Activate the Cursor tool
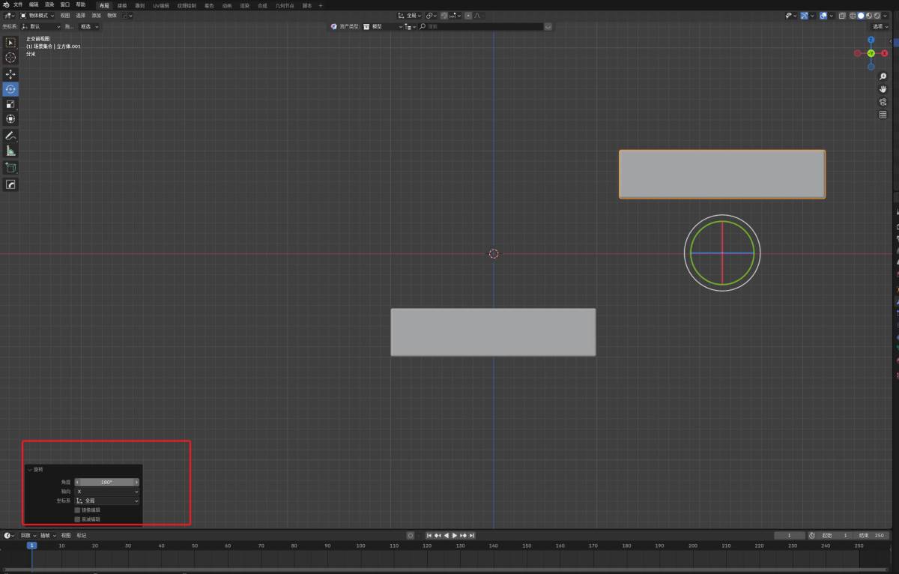This screenshot has height=574, width=899. [10, 58]
